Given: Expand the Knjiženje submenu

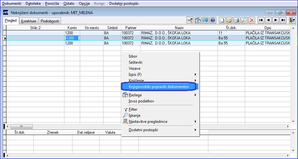Looking at the screenshot, I should click(x=161, y=80).
